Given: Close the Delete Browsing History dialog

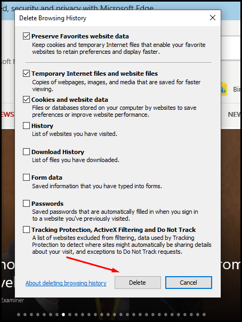Looking at the screenshot, I should point(213,18).
